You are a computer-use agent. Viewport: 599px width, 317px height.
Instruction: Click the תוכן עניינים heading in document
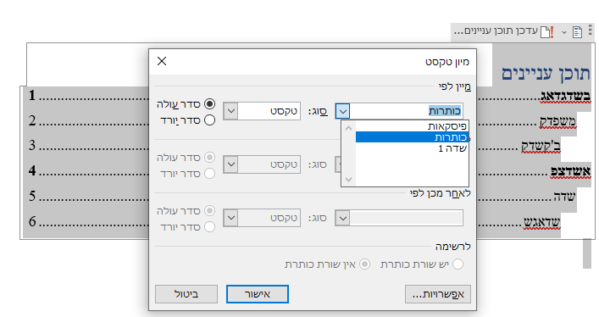click(x=546, y=74)
